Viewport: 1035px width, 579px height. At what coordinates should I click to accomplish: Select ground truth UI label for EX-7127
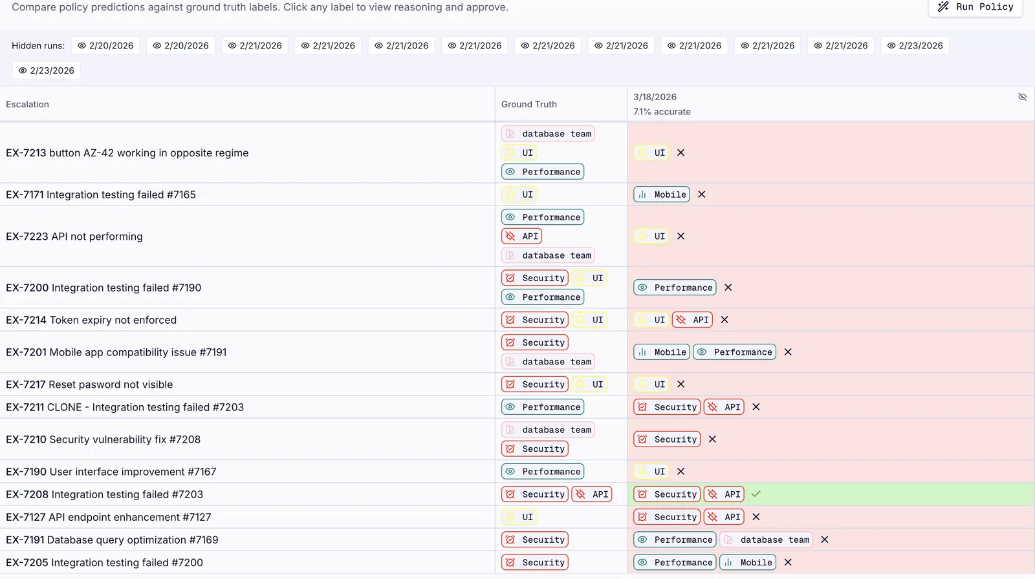click(519, 517)
